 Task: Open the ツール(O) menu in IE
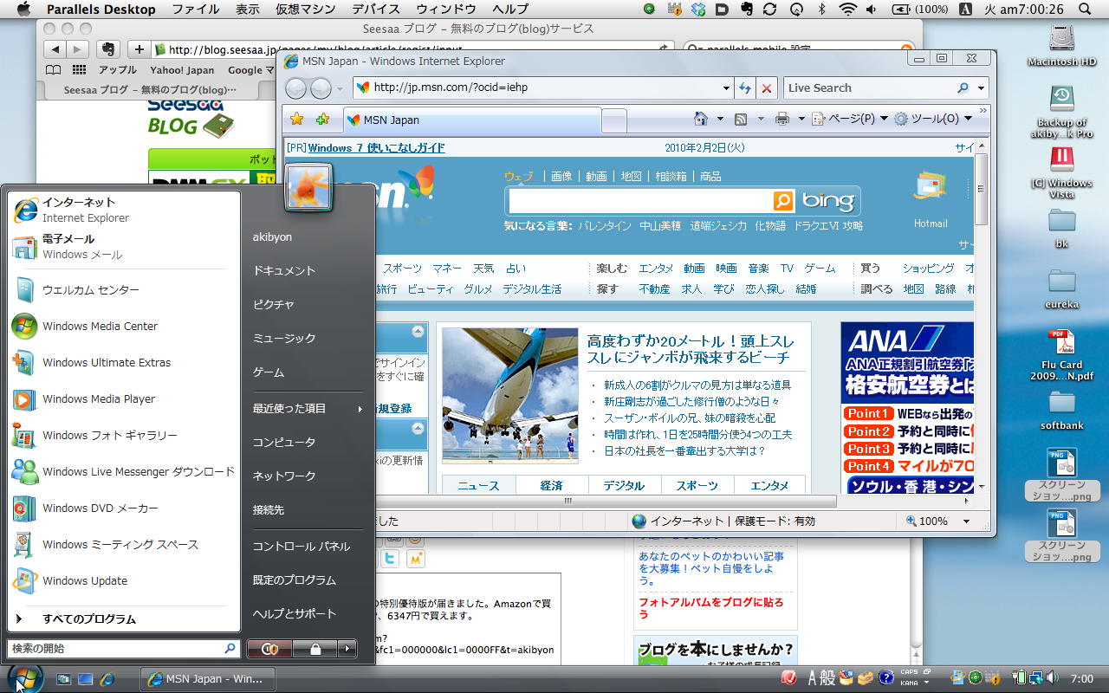point(934,119)
